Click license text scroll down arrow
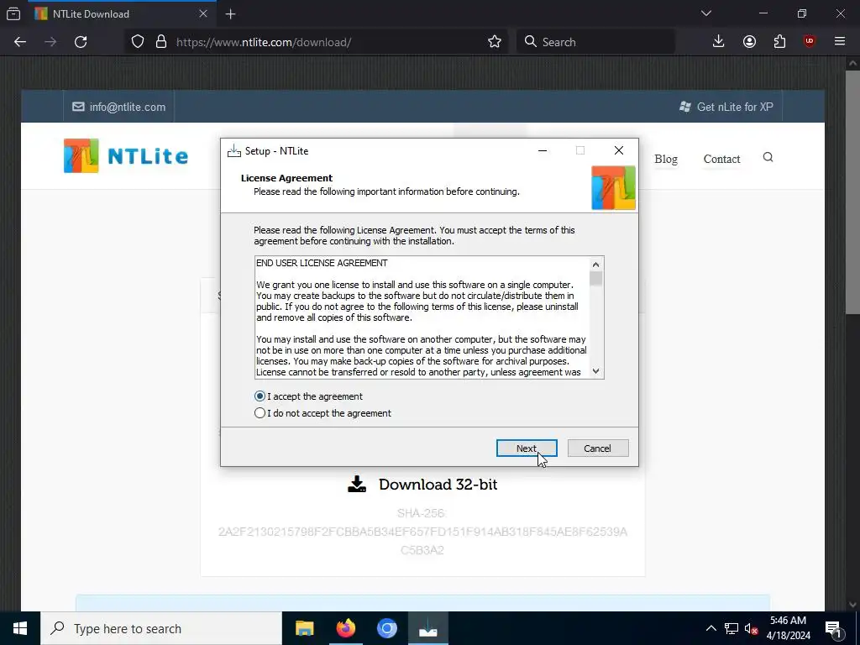 coord(595,371)
